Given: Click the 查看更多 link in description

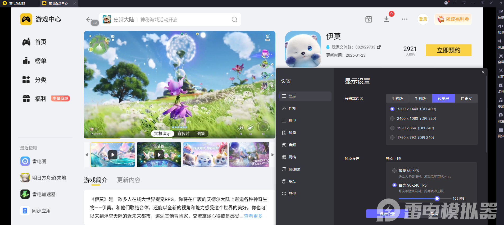Looking at the screenshot, I should point(253,216).
